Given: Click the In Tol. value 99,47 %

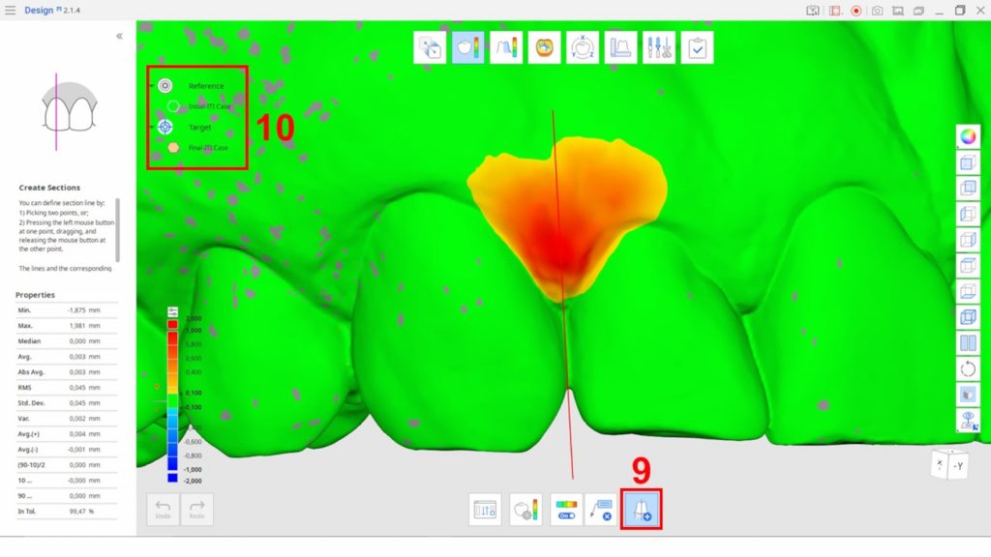Looking at the screenshot, I should tap(82, 512).
